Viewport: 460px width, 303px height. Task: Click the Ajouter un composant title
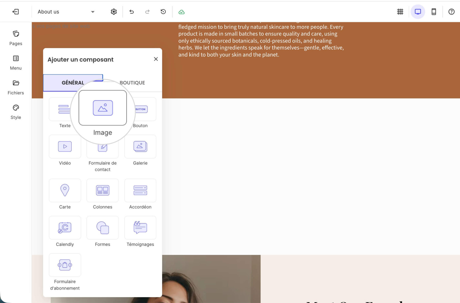80,59
